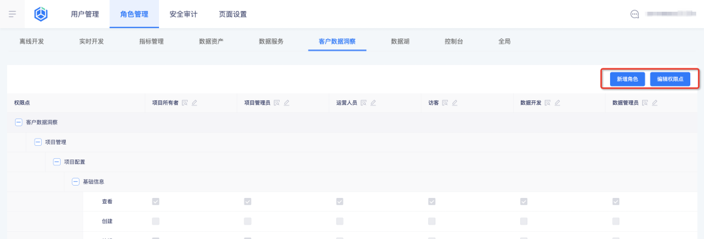Viewport: 704px width, 239px height.
Task: Toggle 查看 checkbox under 项目所有者
Action: coord(155,202)
